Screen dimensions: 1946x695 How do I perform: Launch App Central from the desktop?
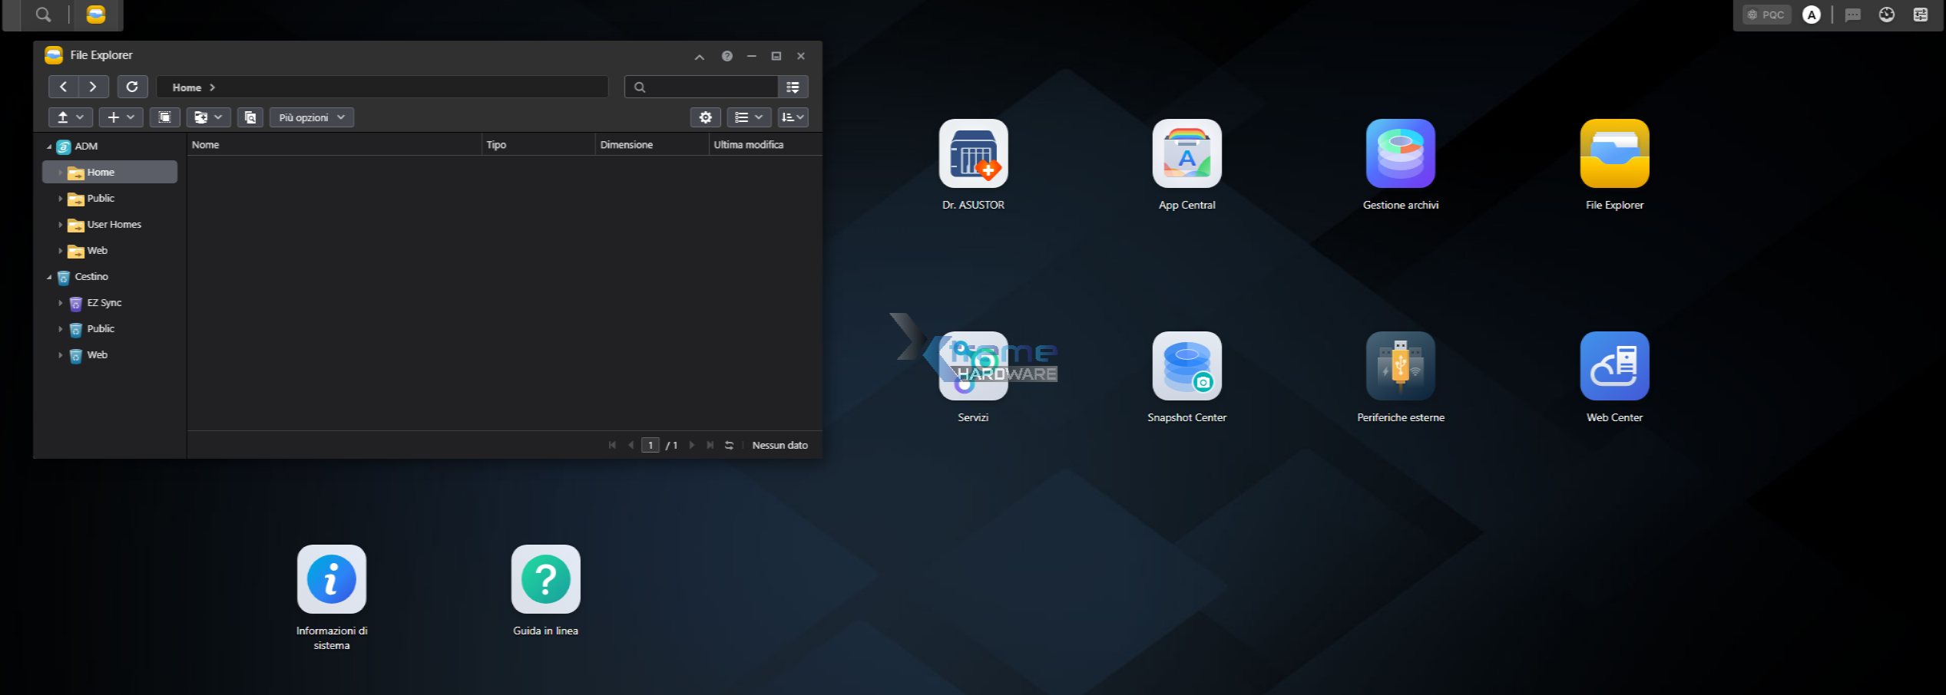click(x=1186, y=153)
